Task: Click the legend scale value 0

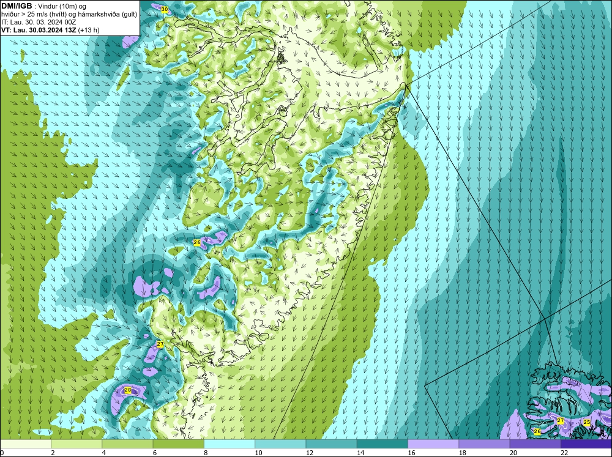Action: coord(2,452)
